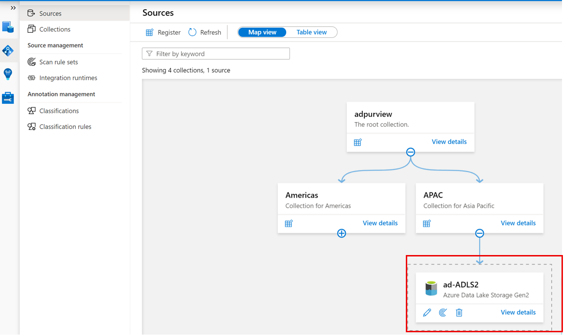
Task: View details of the APAC collection
Action: [x=518, y=223]
